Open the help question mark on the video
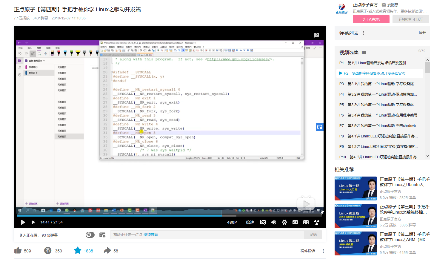This screenshot has width=434, height=259. [x=317, y=35]
